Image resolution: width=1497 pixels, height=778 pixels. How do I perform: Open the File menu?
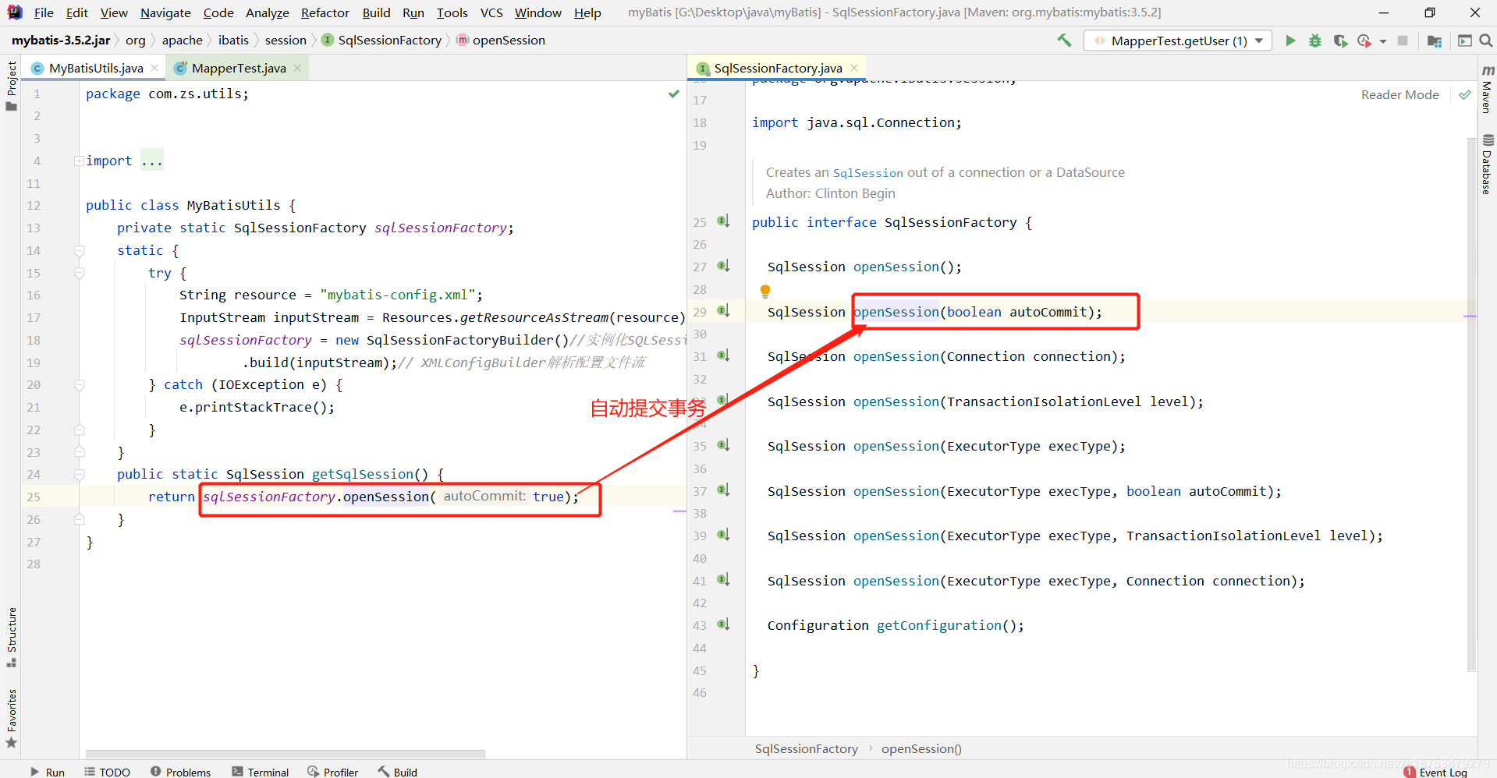(x=44, y=12)
